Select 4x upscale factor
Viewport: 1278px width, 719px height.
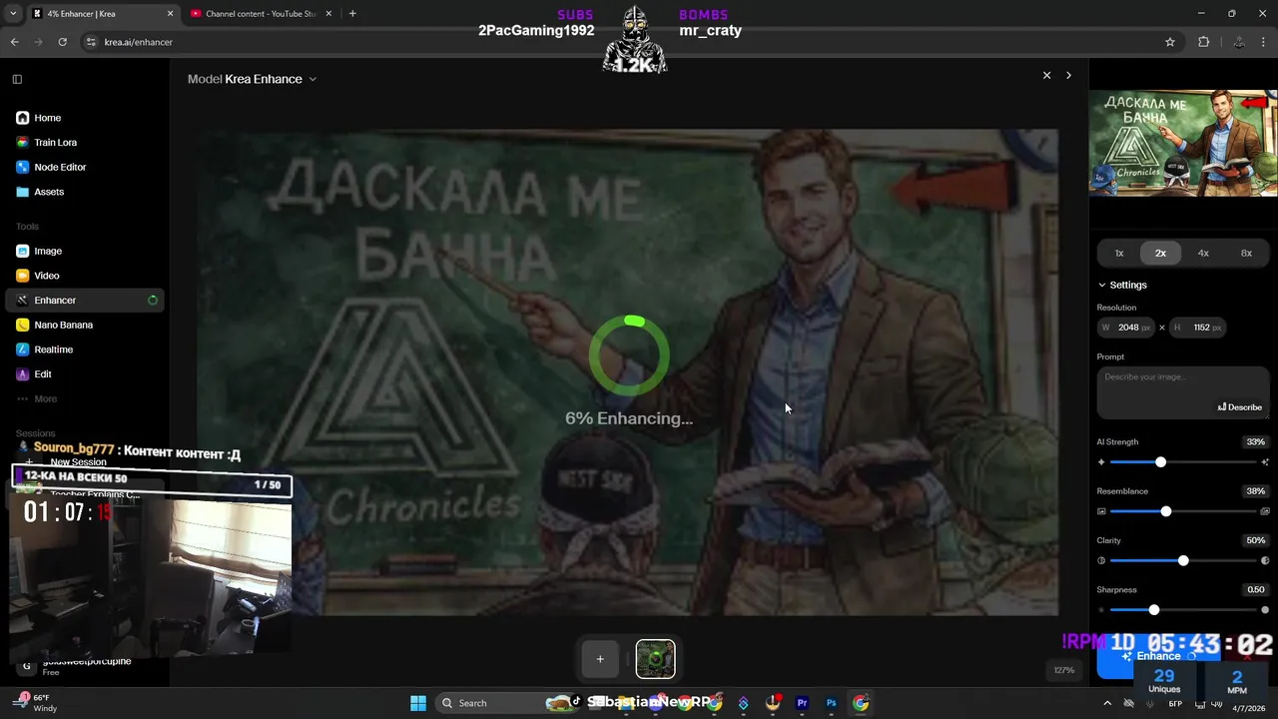[x=1203, y=254]
